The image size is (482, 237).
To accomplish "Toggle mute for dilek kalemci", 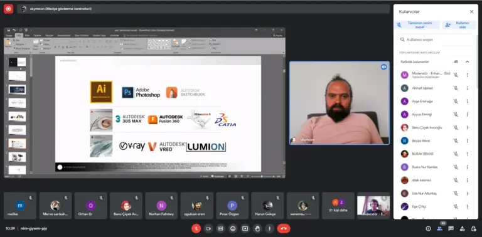I will (x=456, y=180).
